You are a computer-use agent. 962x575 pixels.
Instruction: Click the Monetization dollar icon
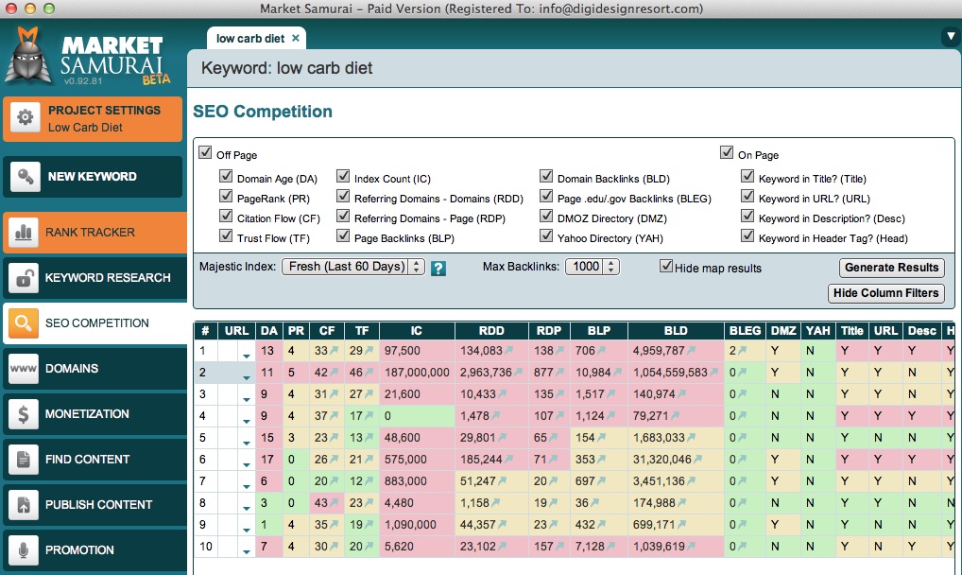[24, 414]
